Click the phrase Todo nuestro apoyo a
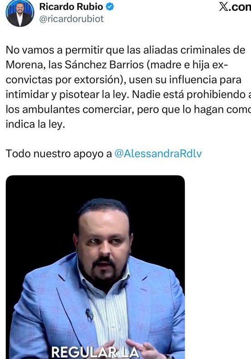The image size is (251, 359). coord(59,154)
